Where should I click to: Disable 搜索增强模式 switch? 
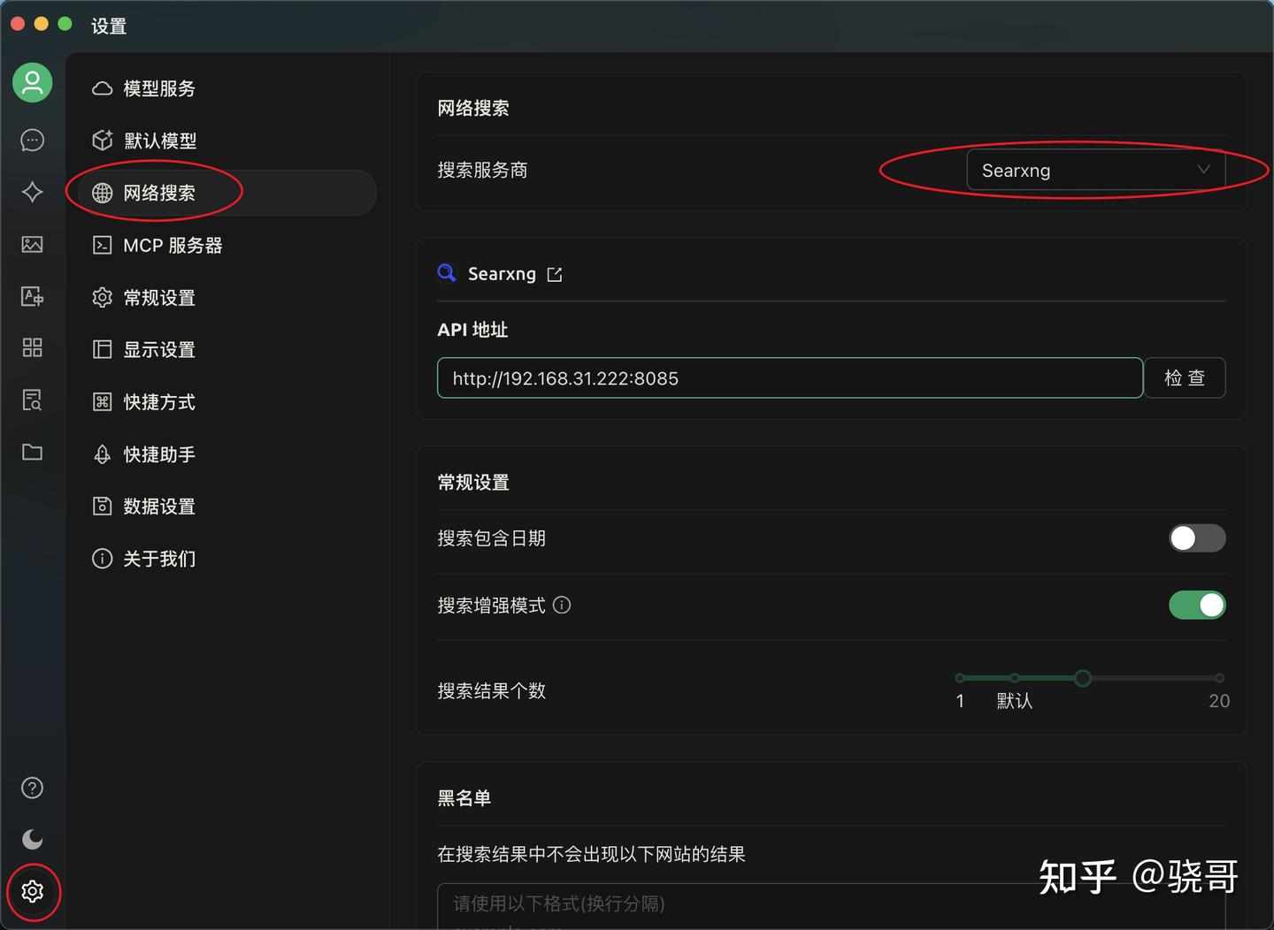(1197, 605)
